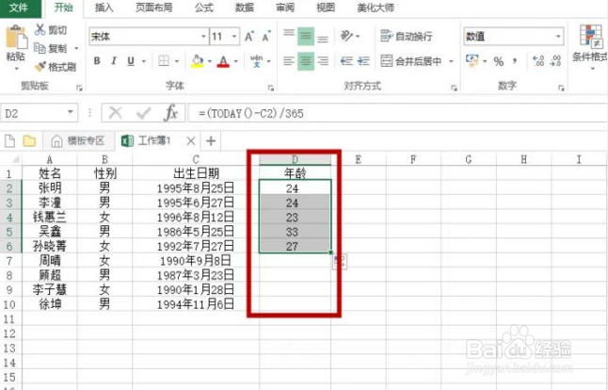
Task: Switch to the 页面布局 tab
Action: [154, 8]
